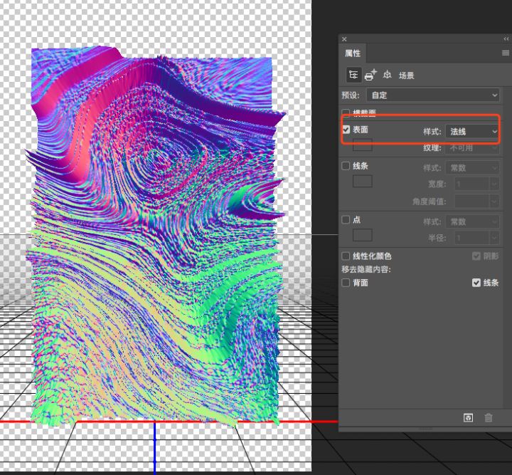
Task: Enable the 线条 checkbox
Action: [x=346, y=166]
